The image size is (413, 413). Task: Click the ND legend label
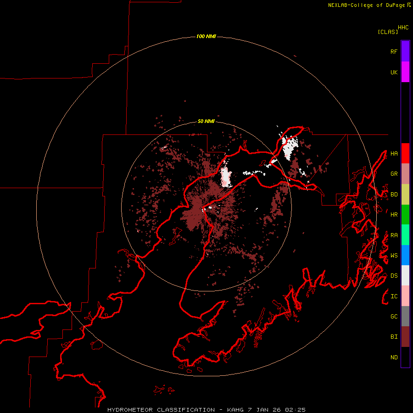click(394, 357)
